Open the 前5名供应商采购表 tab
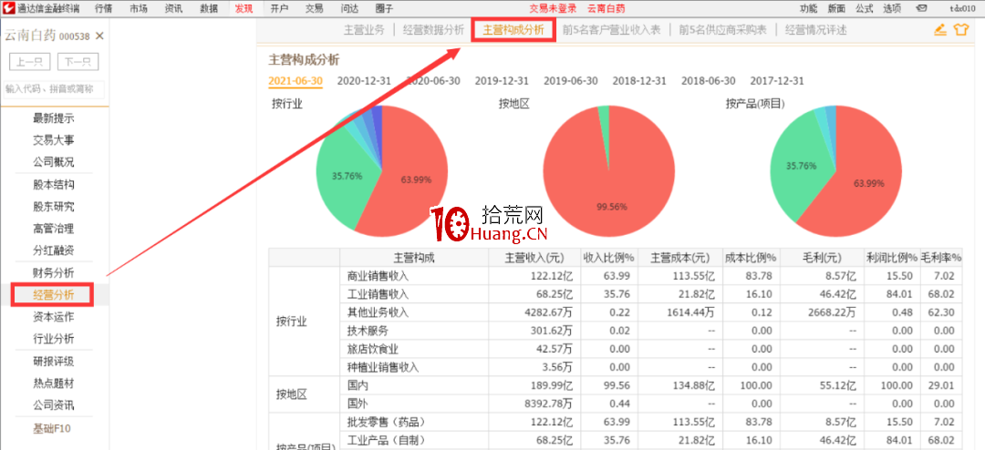Viewport: 985px width, 450px height. (722, 29)
